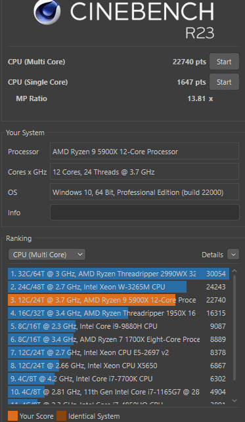Click inside the empty Info text field

(145, 213)
